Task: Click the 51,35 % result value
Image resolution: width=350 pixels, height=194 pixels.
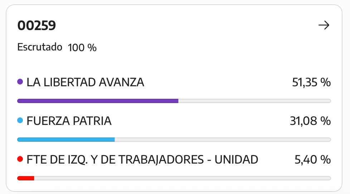Action: (x=311, y=82)
